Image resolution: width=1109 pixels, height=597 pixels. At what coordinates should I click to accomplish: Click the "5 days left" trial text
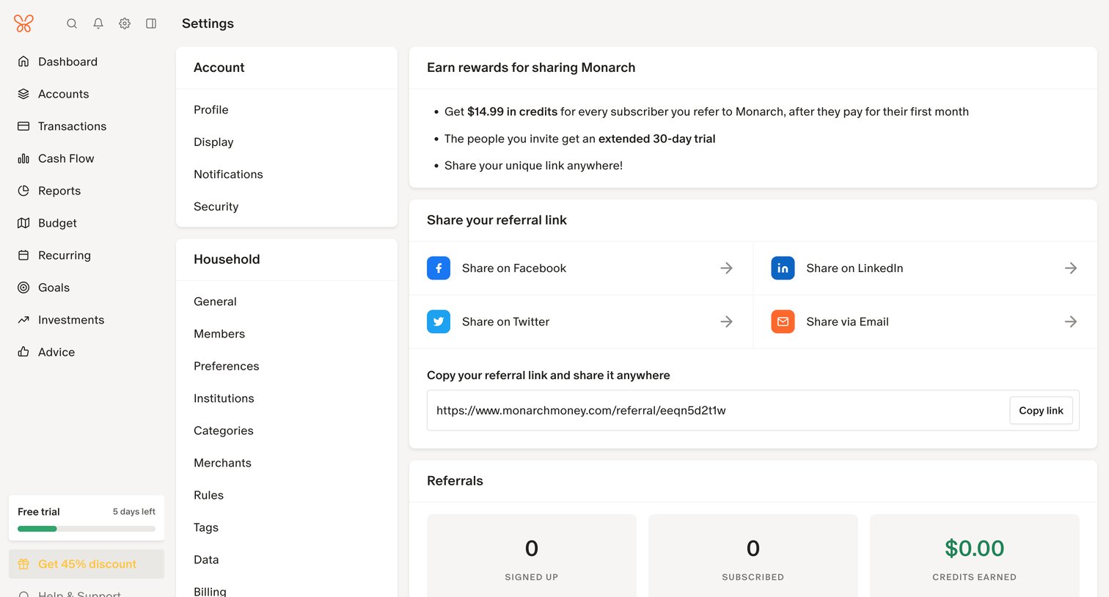coord(134,512)
